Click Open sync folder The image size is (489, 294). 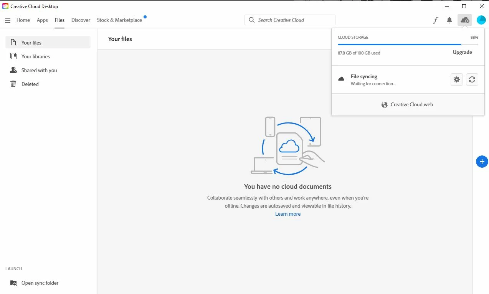40,283
